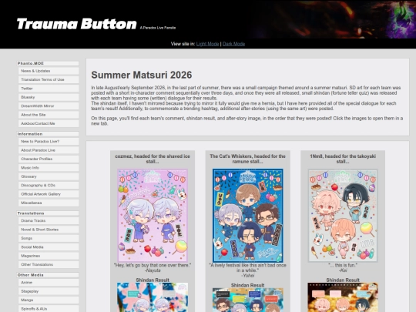Open Other Translations page
This screenshot has height=312, width=416.
49,264
